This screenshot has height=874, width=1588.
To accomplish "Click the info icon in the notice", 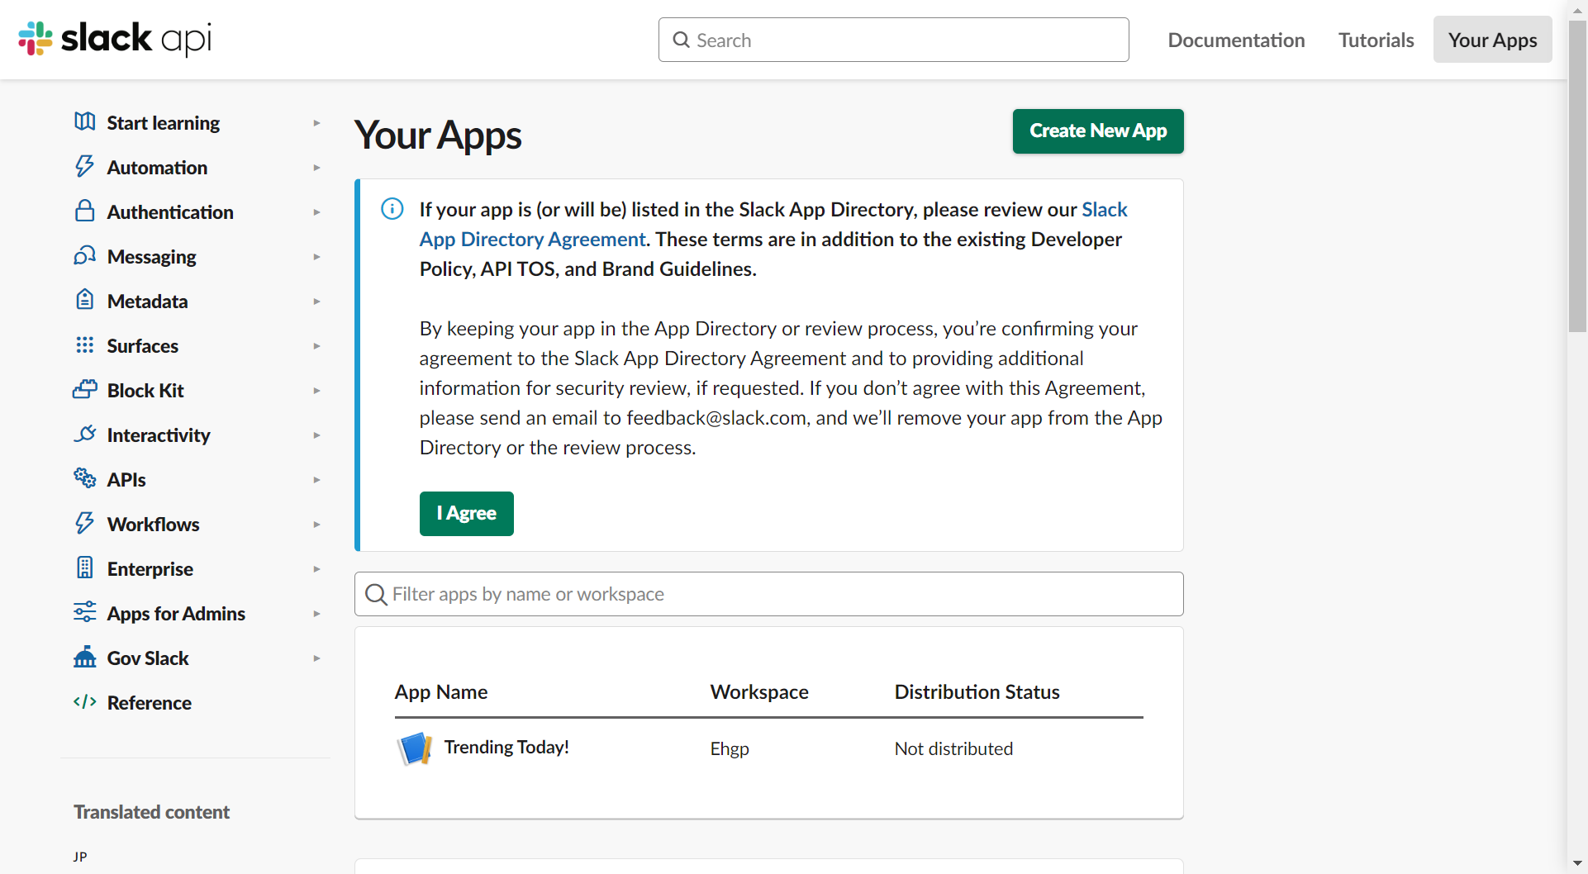I will (x=392, y=209).
